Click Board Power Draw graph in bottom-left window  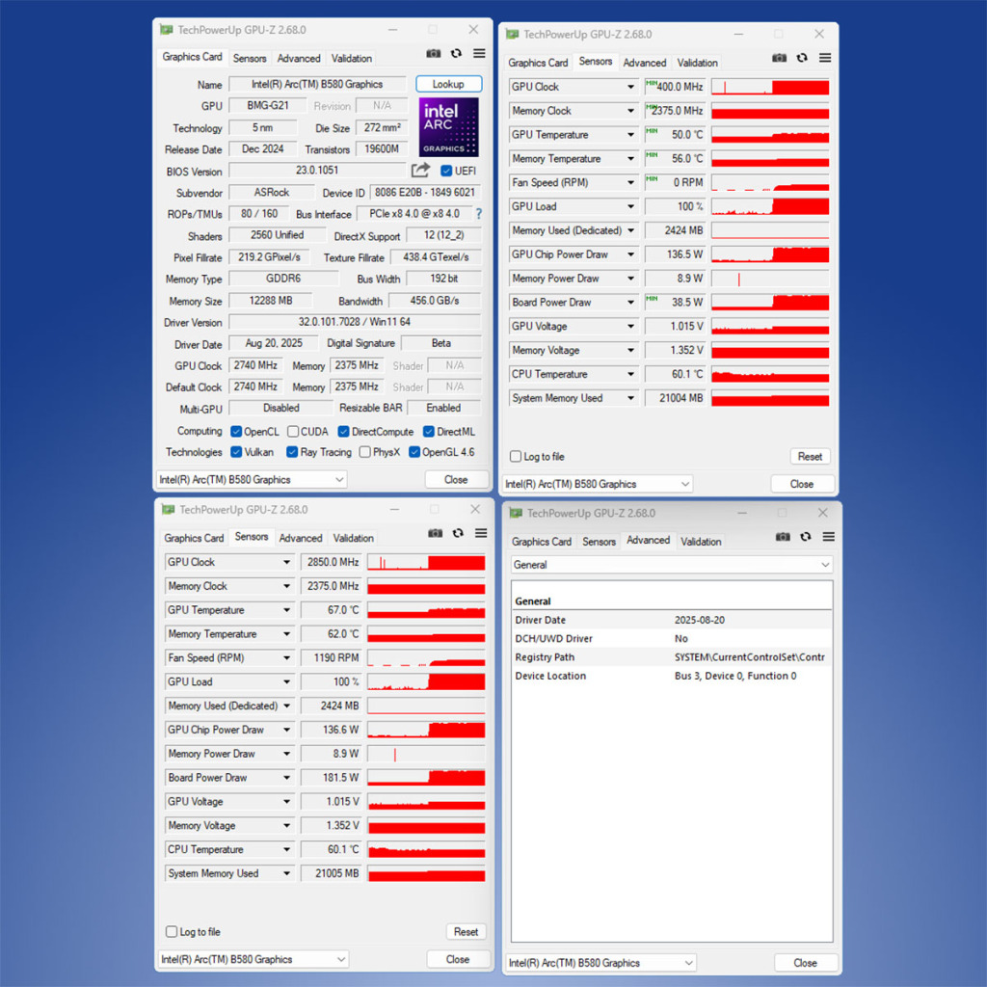426,778
